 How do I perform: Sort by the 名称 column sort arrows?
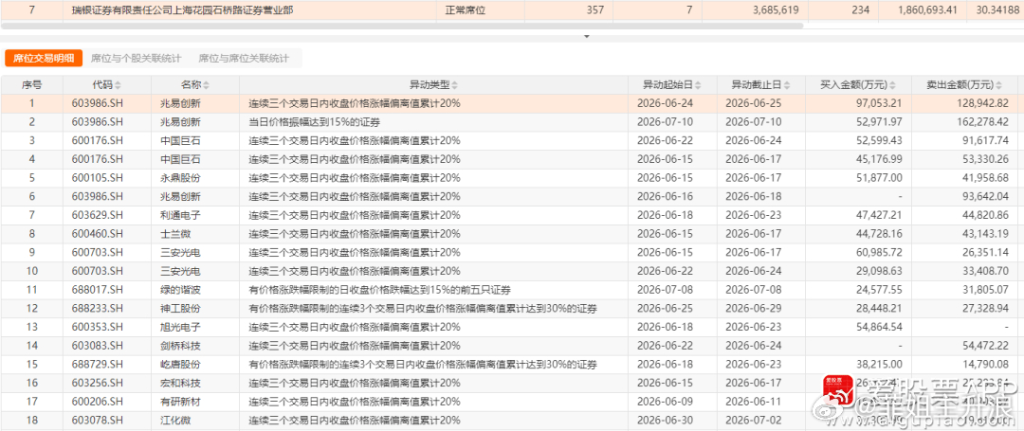(207, 85)
